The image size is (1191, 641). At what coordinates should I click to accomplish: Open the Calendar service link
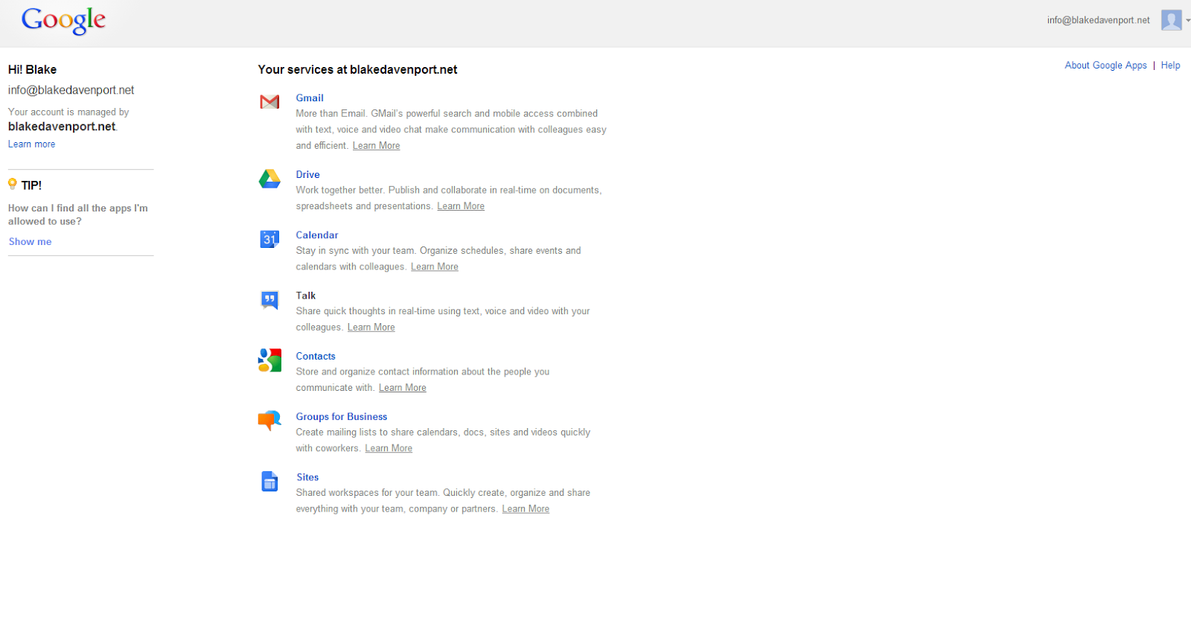point(317,235)
